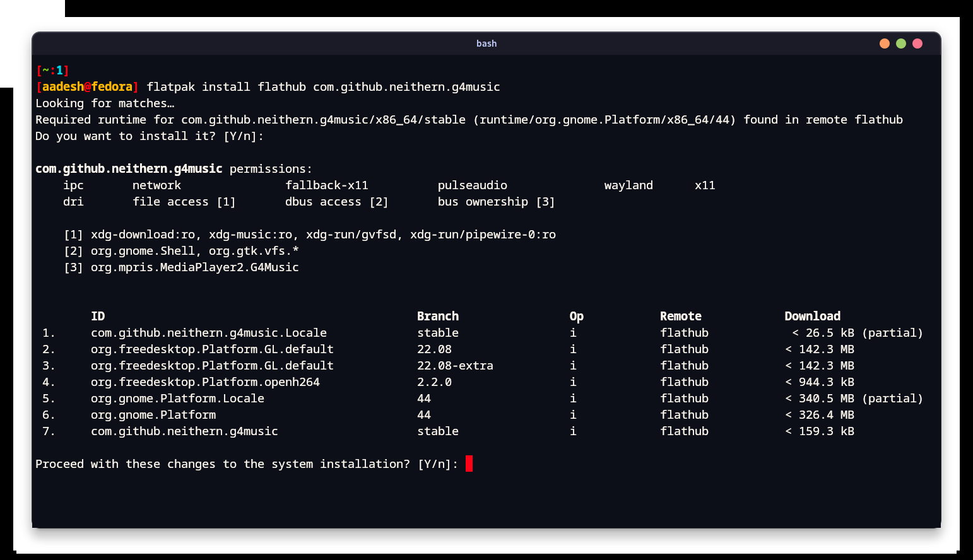Click the green window control icon

tap(900, 44)
